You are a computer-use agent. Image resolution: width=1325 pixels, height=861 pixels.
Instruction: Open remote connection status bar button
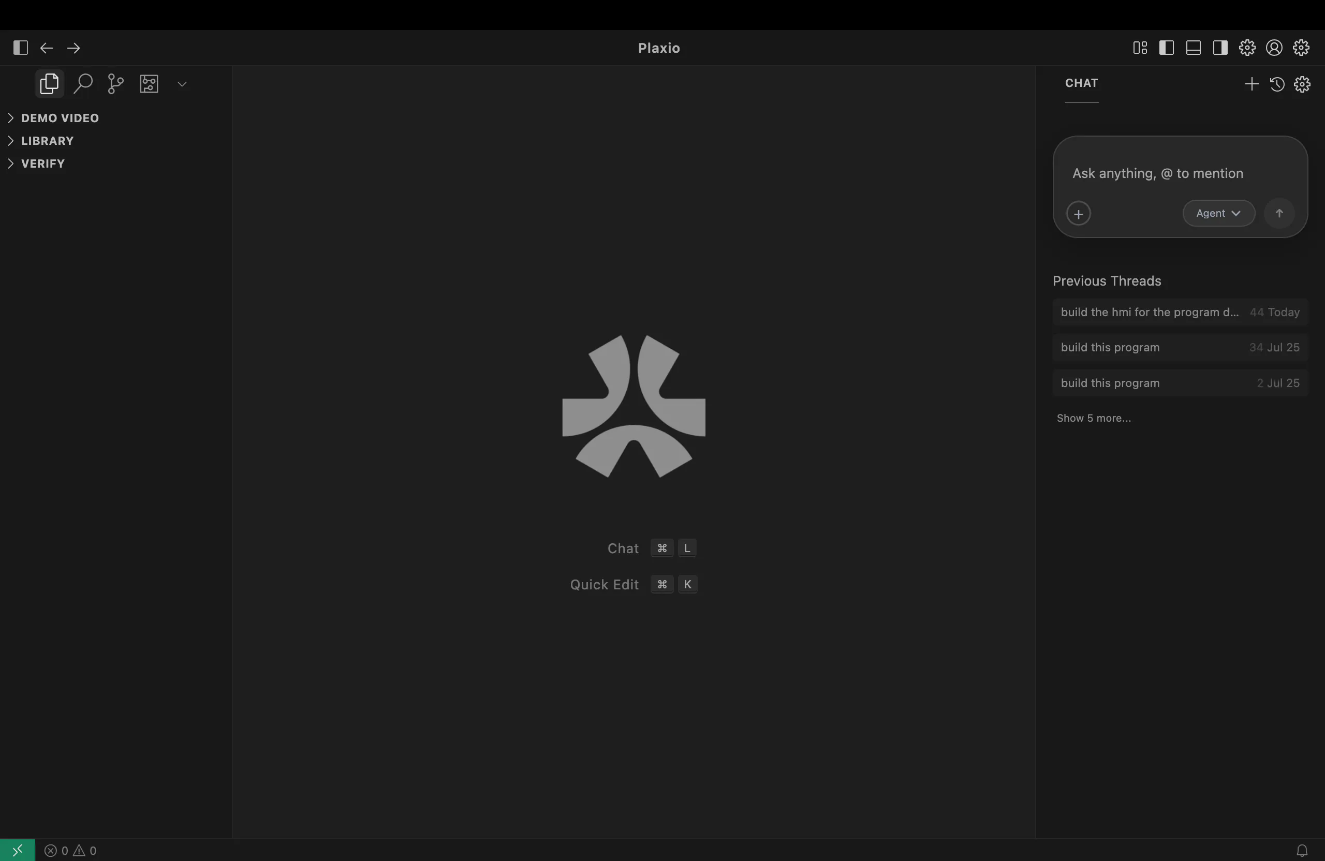point(17,851)
